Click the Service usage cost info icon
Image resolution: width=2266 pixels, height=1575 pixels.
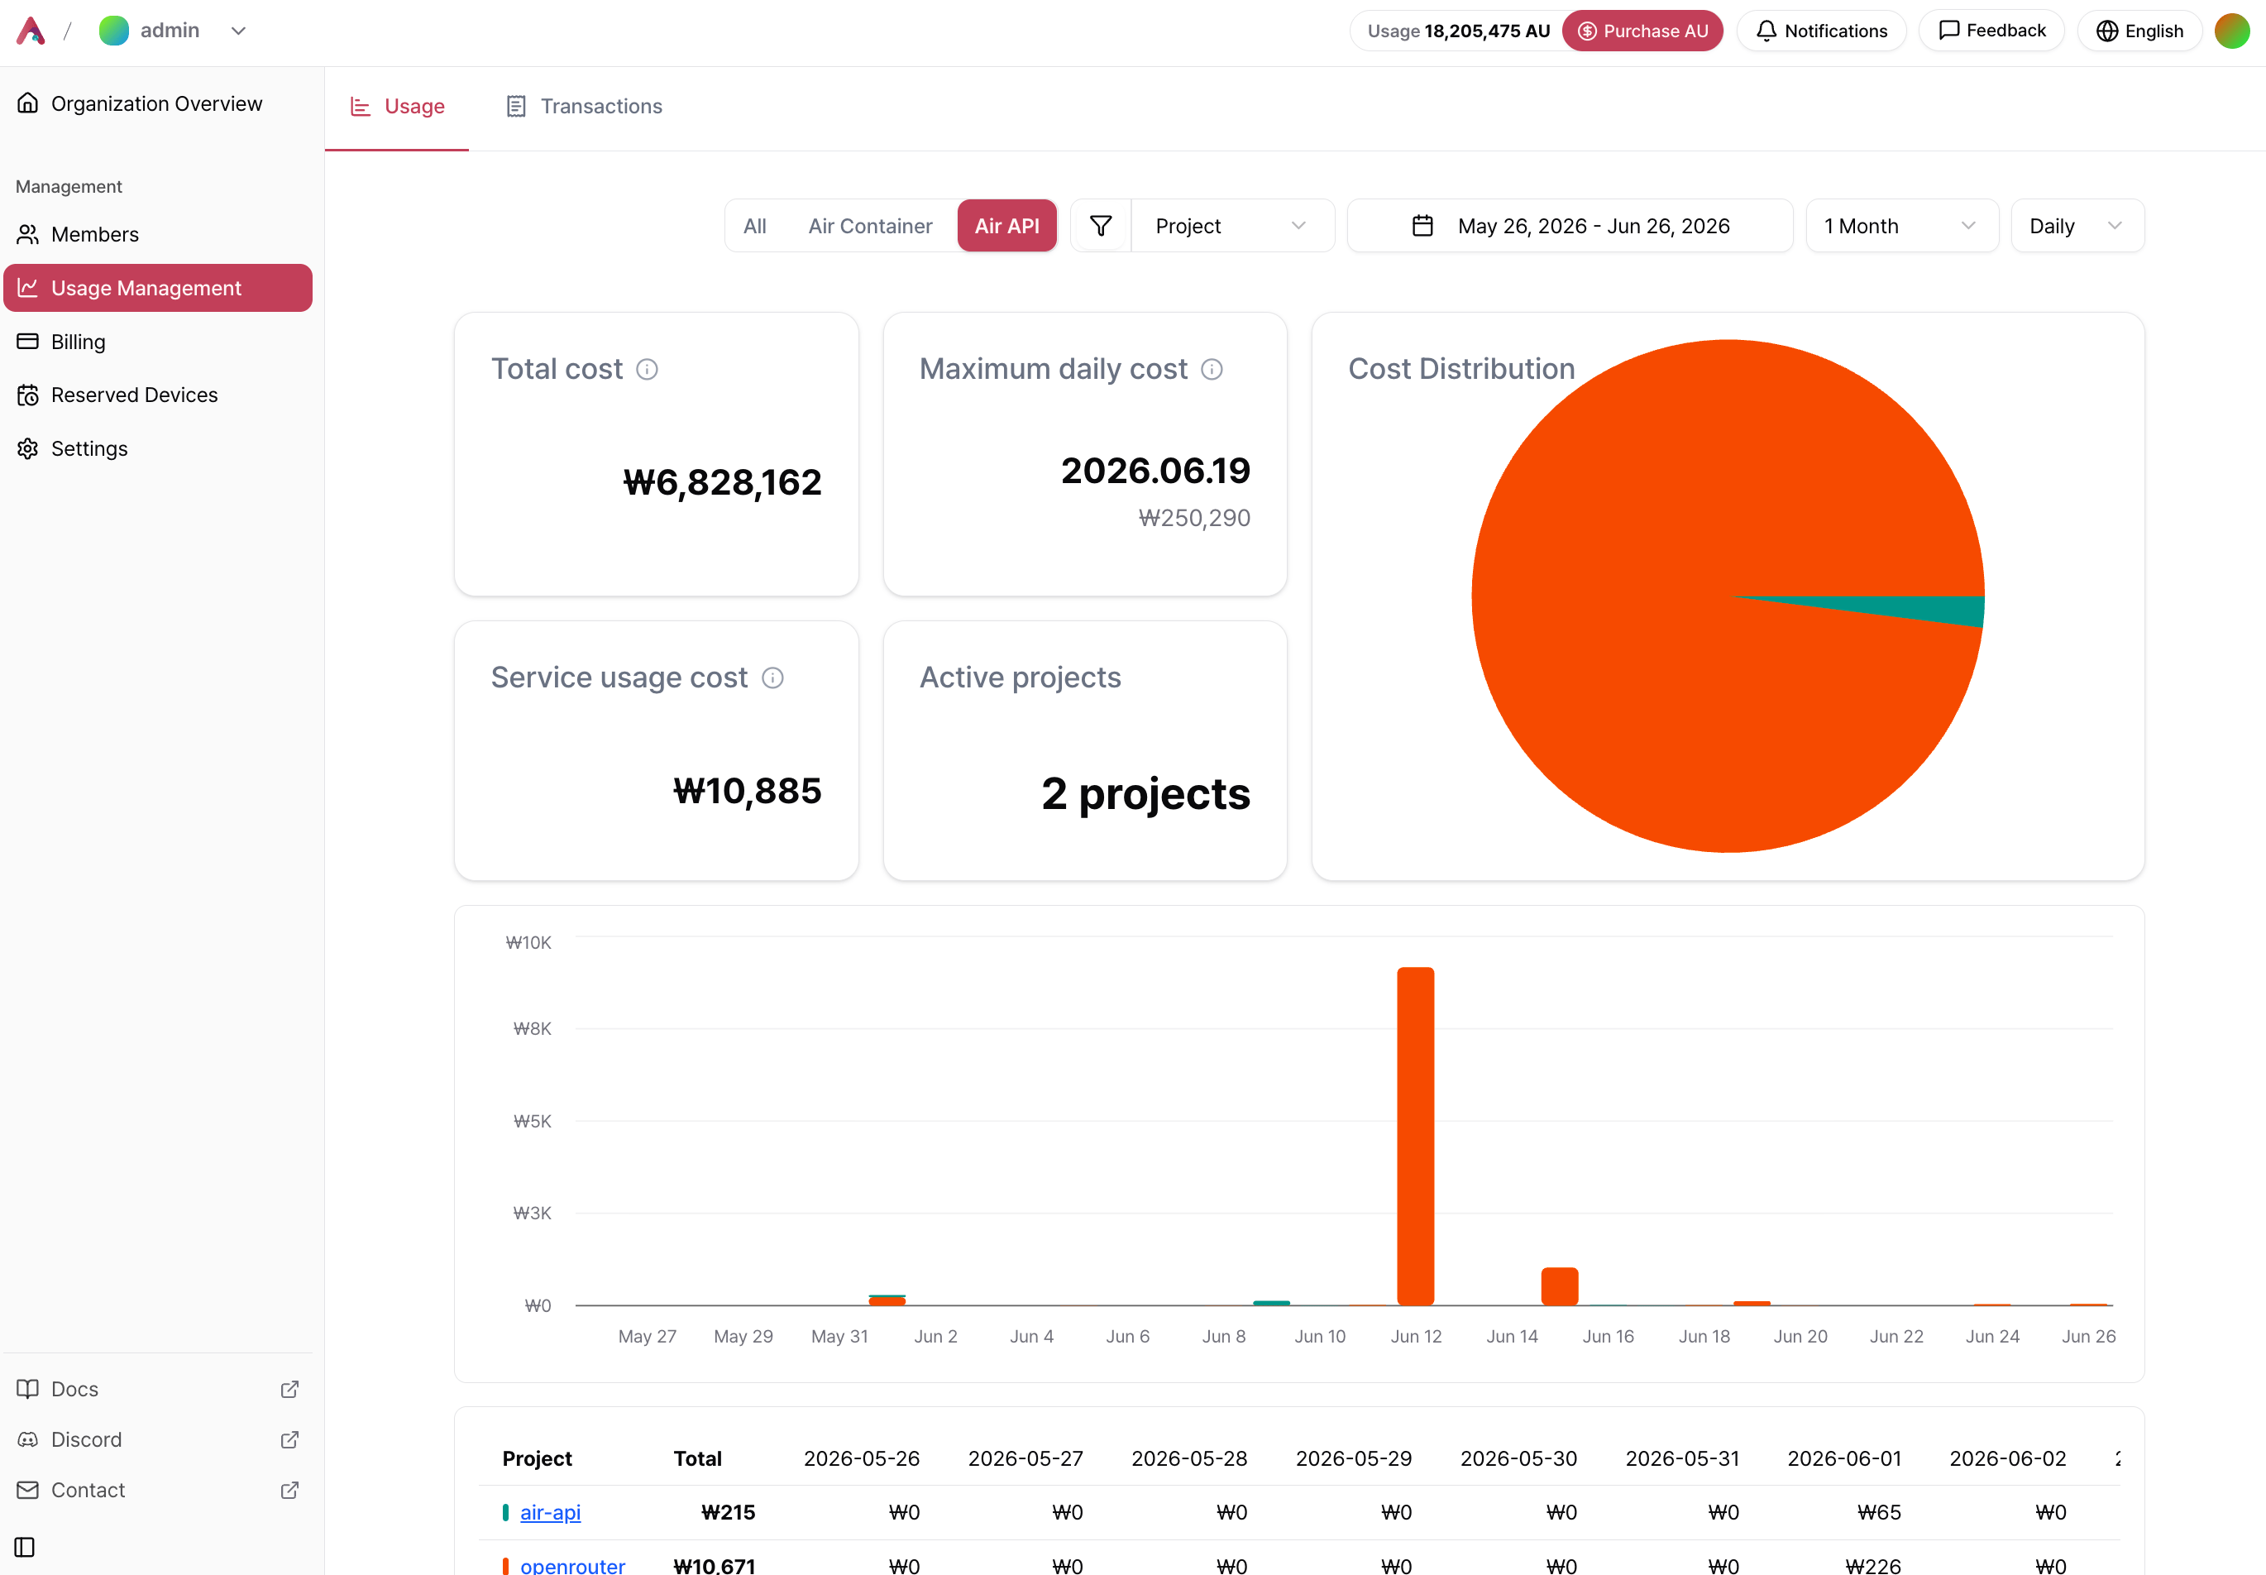click(773, 678)
